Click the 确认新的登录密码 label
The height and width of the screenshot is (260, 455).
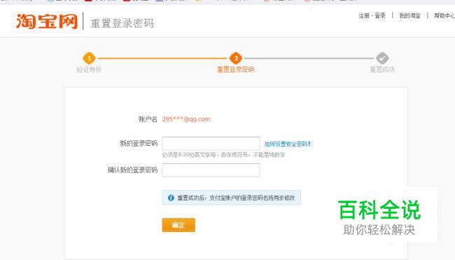click(x=132, y=170)
